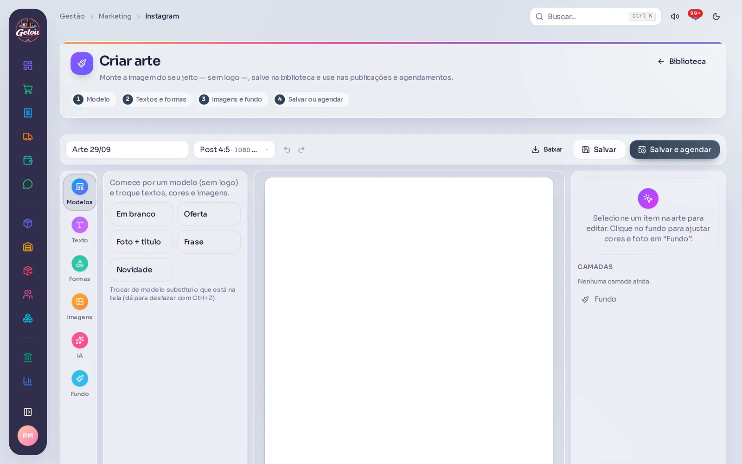This screenshot has height=464, width=742.
Task: Select the Fundo layer in Camadas
Action: pyautogui.click(x=648, y=299)
